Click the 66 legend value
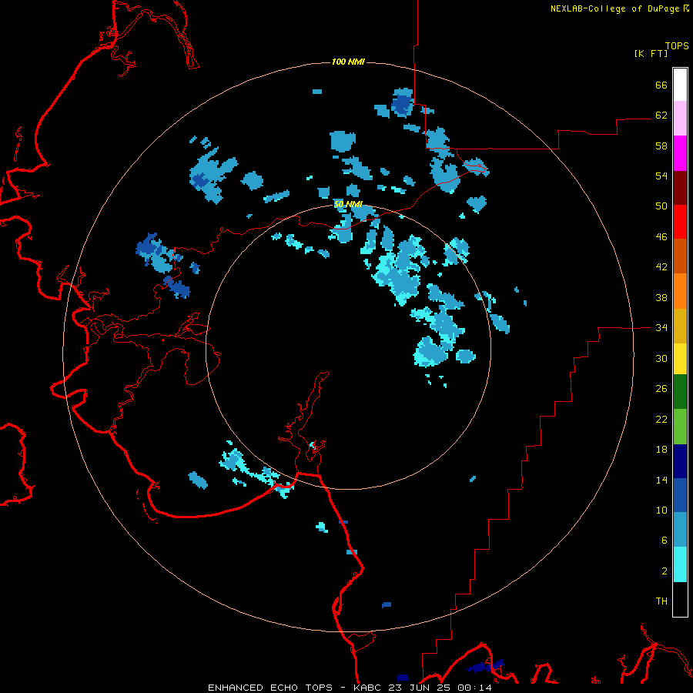 pyautogui.click(x=661, y=85)
